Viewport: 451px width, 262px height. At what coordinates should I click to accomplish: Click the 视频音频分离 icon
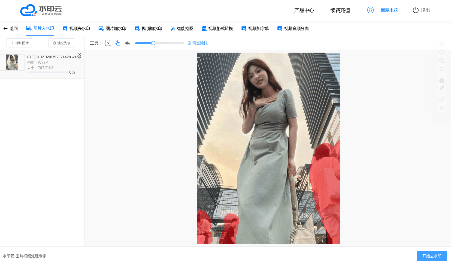280,28
